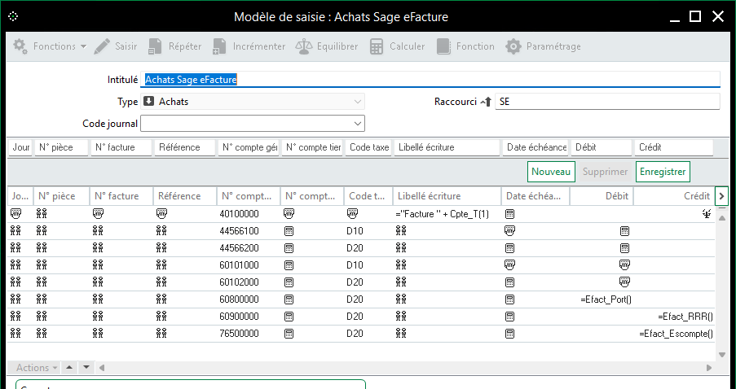Click the Débit grid column header
Image resolution: width=736 pixels, height=389 pixels.
[602, 196]
